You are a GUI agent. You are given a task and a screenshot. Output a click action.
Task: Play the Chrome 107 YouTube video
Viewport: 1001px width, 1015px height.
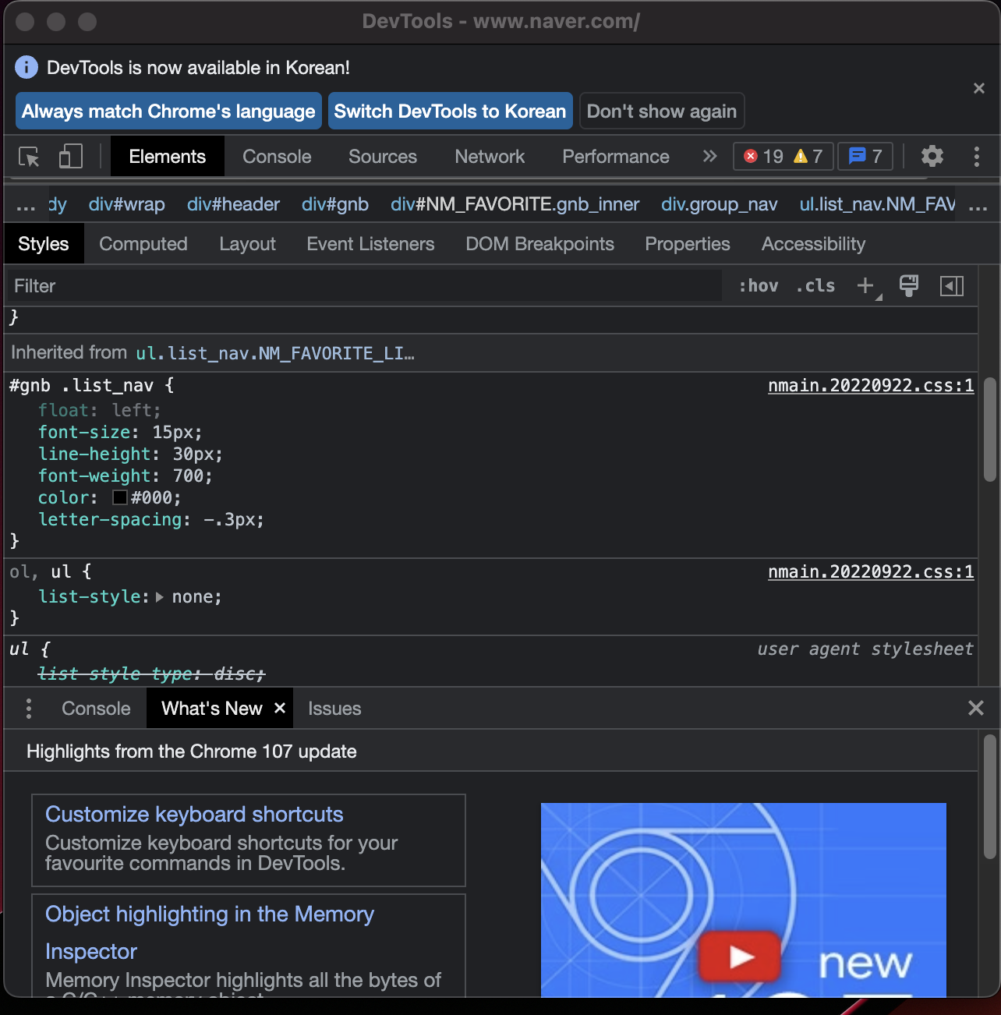(x=741, y=956)
